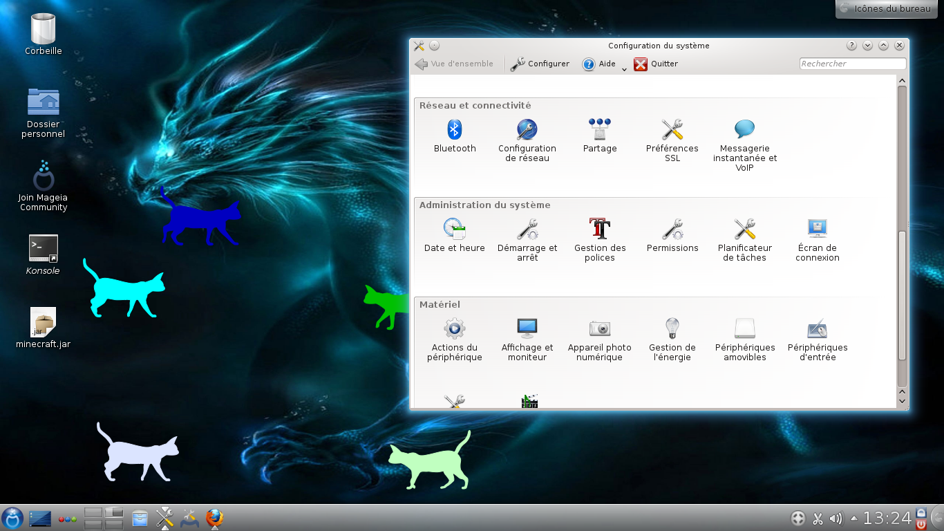The height and width of the screenshot is (531, 944).
Task: Open Gestion des polices module
Action: [x=600, y=241]
